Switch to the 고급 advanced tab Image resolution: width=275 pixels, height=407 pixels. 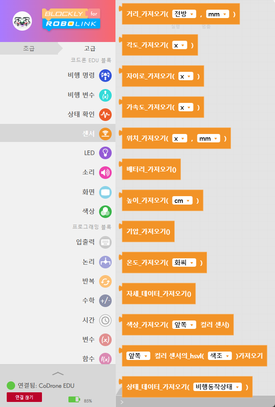tap(89, 48)
